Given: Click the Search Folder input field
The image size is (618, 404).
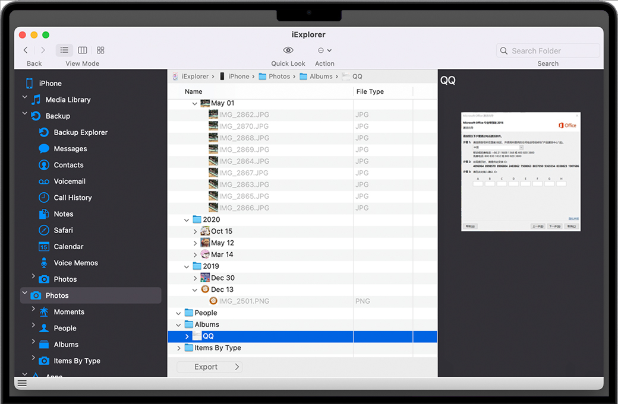Looking at the screenshot, I should pos(553,51).
